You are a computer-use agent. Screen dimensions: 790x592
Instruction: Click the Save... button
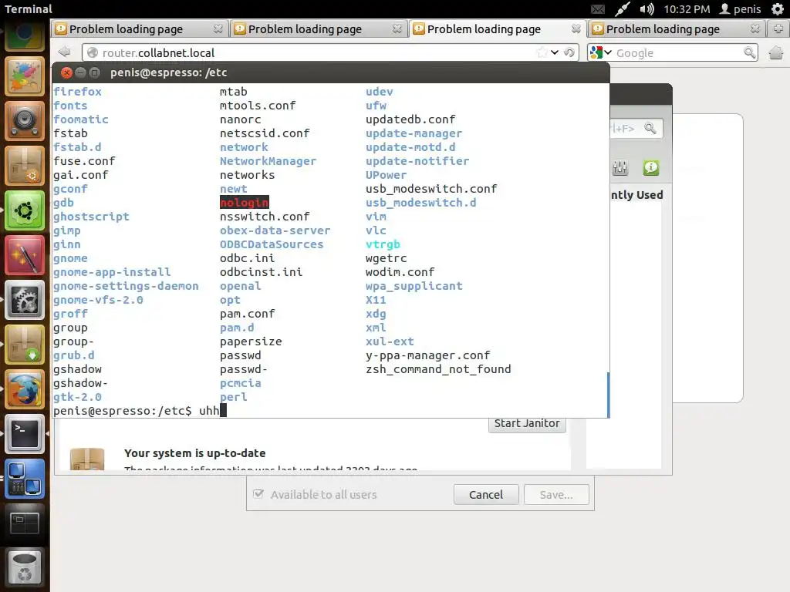pos(556,494)
